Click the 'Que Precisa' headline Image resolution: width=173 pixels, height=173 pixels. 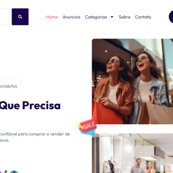pos(30,106)
